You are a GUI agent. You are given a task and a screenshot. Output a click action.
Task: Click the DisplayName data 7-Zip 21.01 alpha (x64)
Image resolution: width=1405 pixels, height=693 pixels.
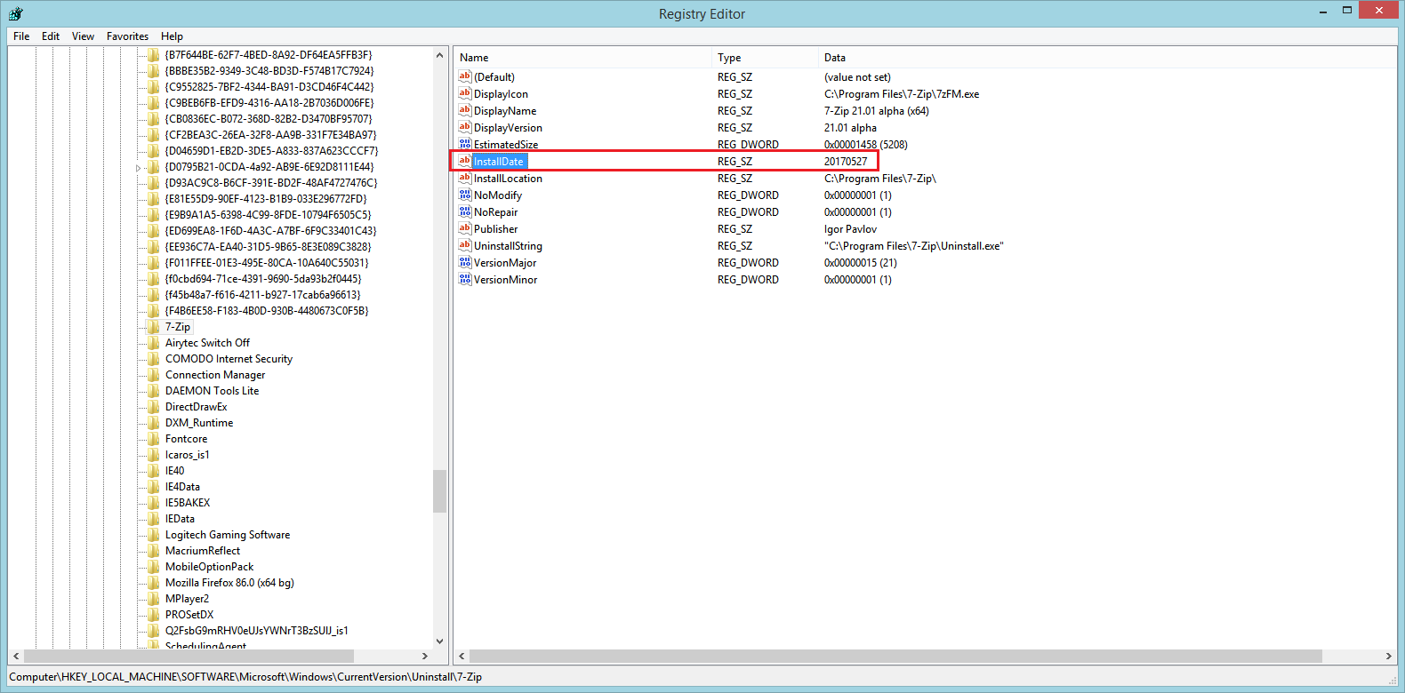click(x=877, y=111)
